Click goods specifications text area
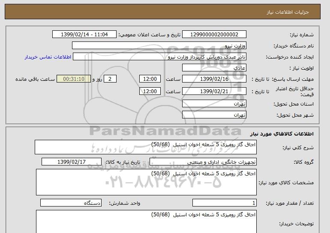 (146, 182)
